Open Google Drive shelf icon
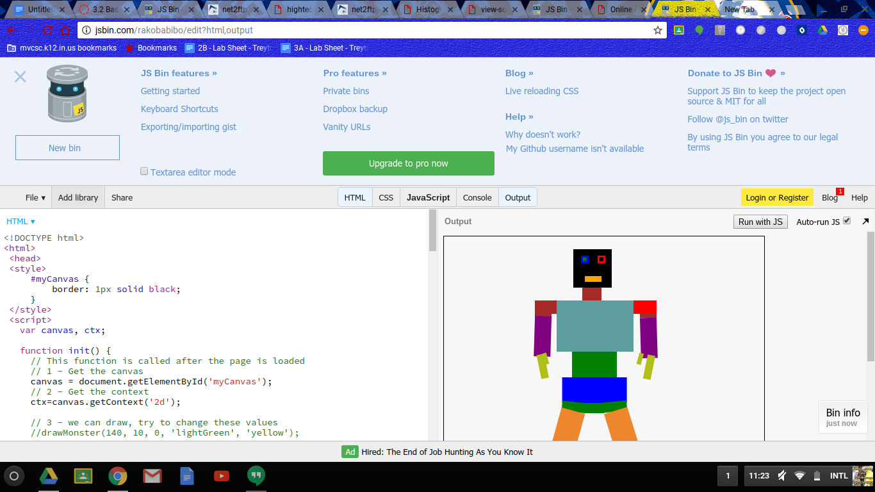The image size is (875, 492). 49,476
